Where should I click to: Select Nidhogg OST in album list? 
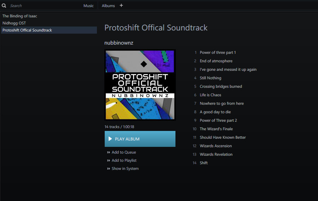[x=14, y=23]
